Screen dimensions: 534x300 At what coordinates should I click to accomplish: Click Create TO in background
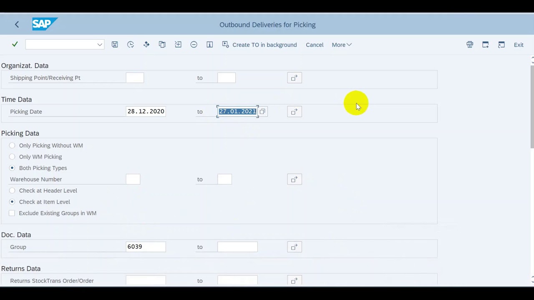click(259, 45)
